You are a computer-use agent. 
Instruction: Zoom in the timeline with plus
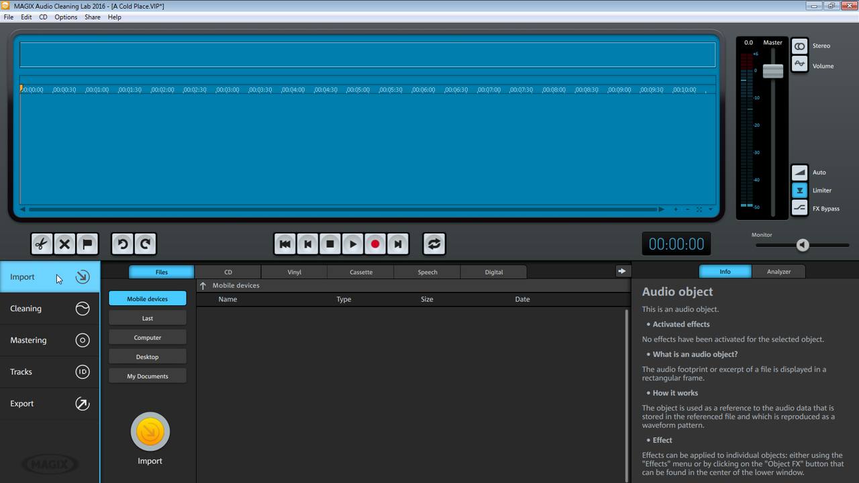(676, 209)
